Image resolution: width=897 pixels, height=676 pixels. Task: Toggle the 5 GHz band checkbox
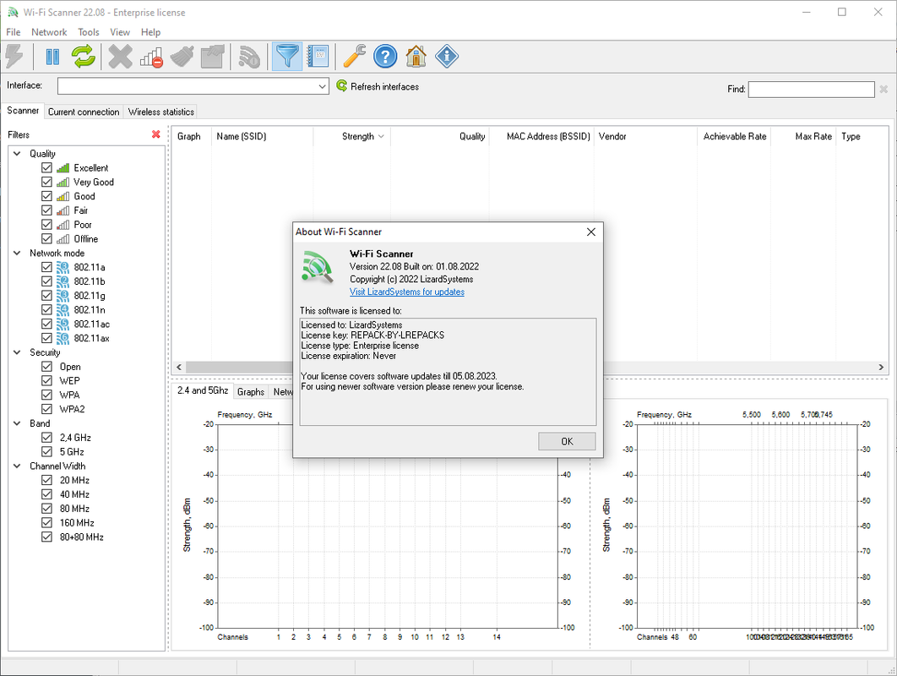pos(47,451)
